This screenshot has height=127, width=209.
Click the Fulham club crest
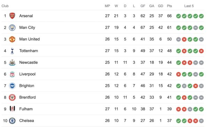point(13,109)
